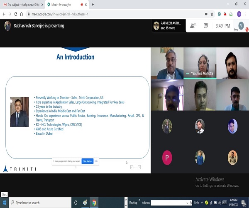Viewport: 249px width, 208px height.
Task: Open the Address bar dropdown arrow
Action: point(187,203)
